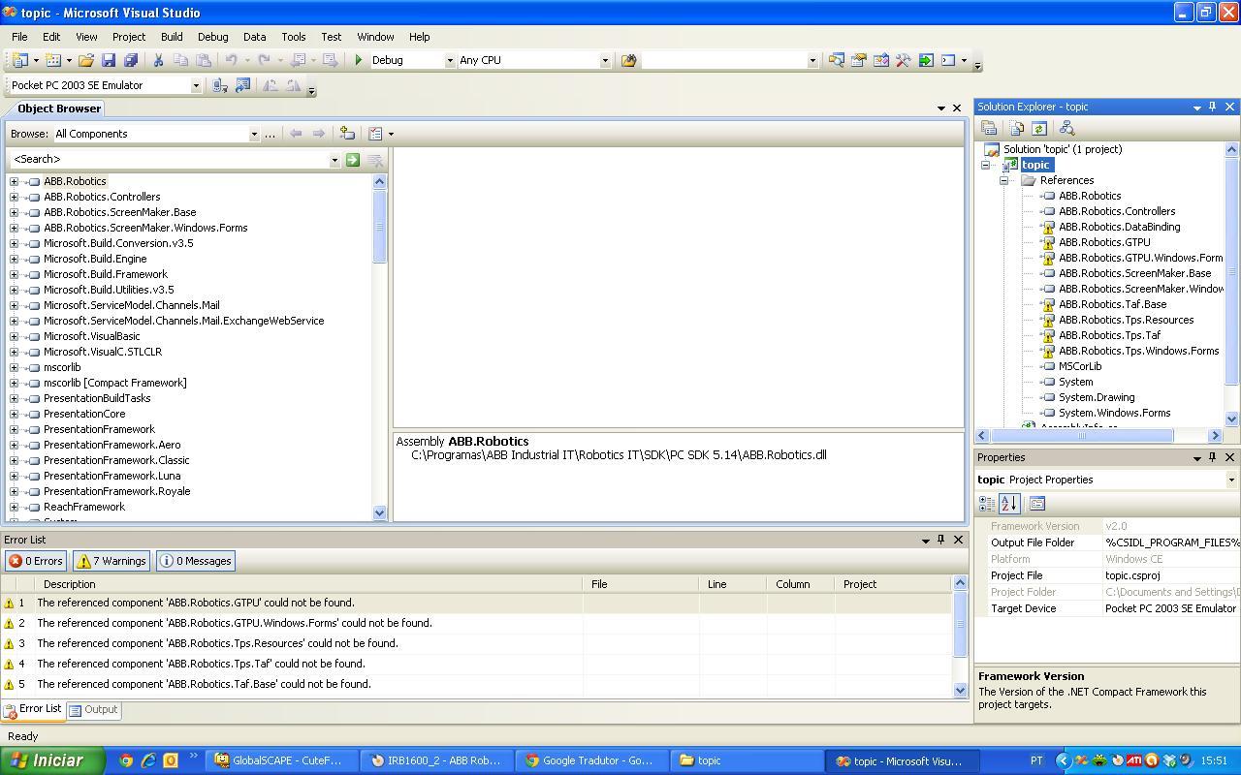Select warning 3 about 'ABB.Robotics.Tps.Resources'
Screen dimensions: 1241x775
coord(477,643)
